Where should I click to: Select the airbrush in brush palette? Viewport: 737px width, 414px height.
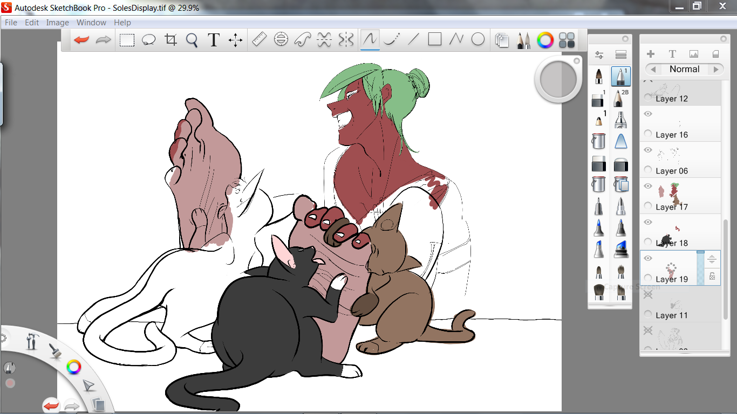pyautogui.click(x=621, y=120)
